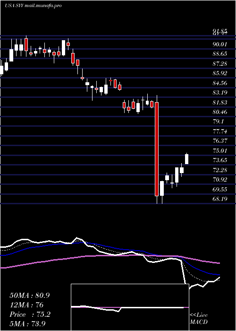Click the 72.28 price axis label
The image size is (236, 331).
[220, 170]
